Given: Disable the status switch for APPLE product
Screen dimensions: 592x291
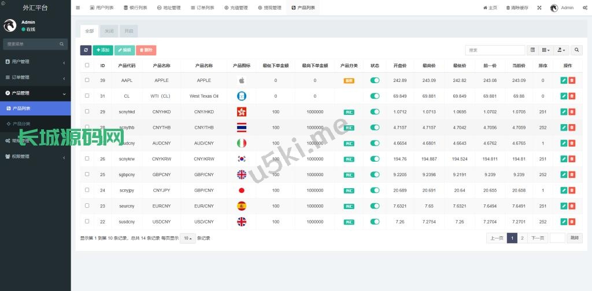Looking at the screenshot, I should click(375, 81).
